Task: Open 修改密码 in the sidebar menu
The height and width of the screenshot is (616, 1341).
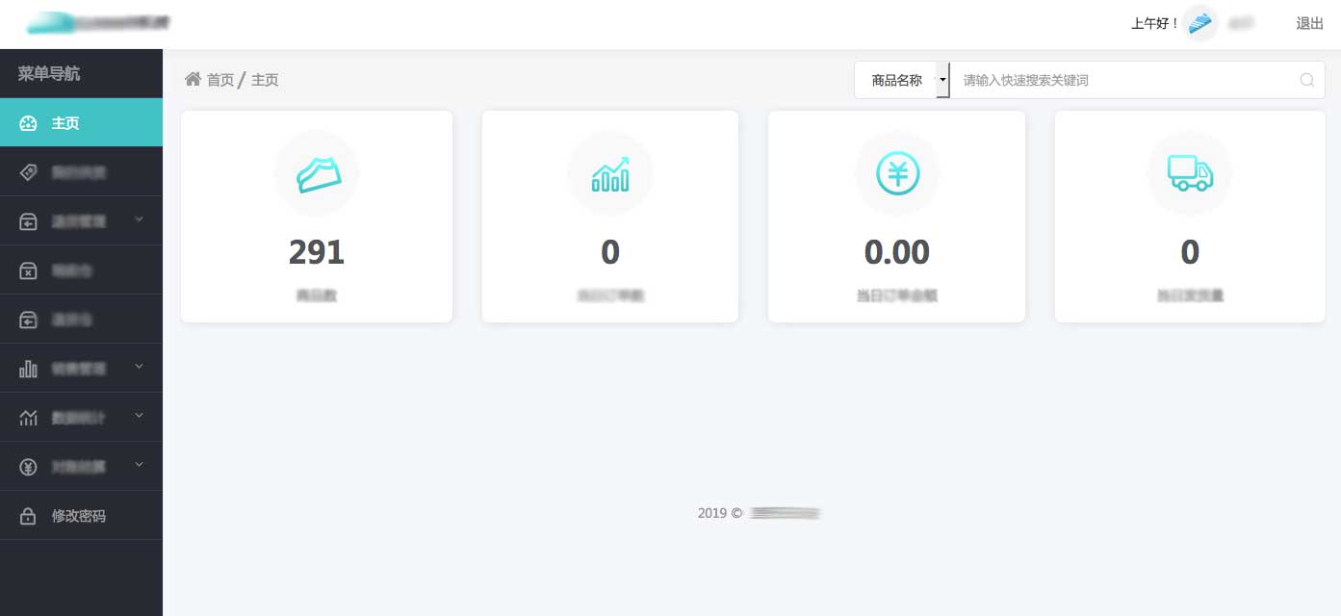Action: 79,516
